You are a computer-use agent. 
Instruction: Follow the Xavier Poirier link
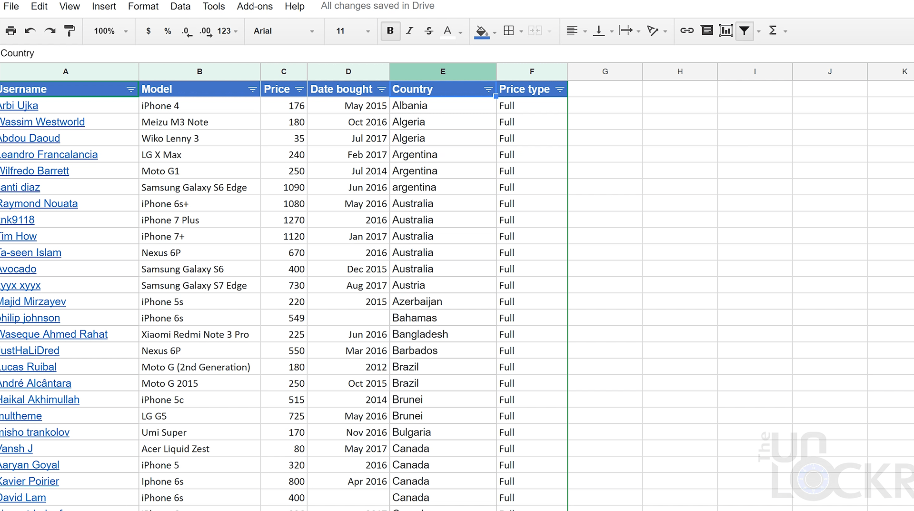(30, 481)
